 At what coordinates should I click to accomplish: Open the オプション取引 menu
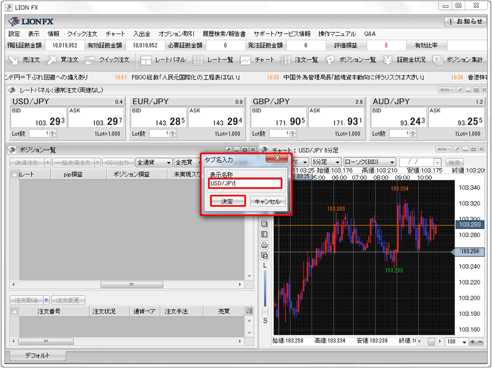[x=176, y=34]
